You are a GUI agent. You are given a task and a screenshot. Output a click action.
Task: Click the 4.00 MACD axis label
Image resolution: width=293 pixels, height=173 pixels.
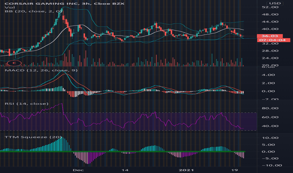click(268, 75)
